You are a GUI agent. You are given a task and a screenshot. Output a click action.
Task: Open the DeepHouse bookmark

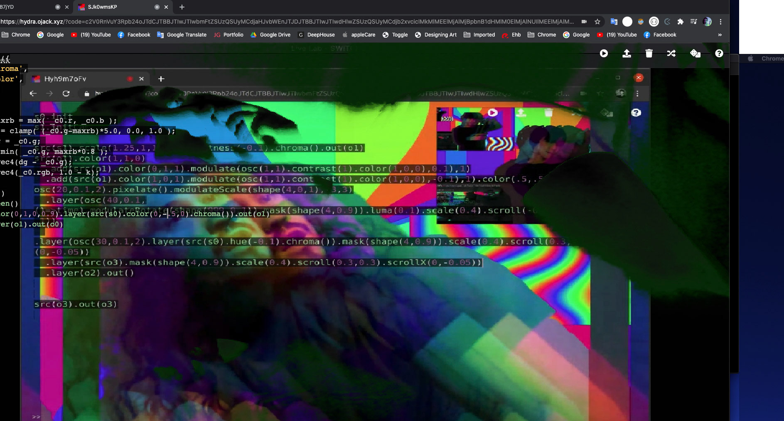click(316, 35)
